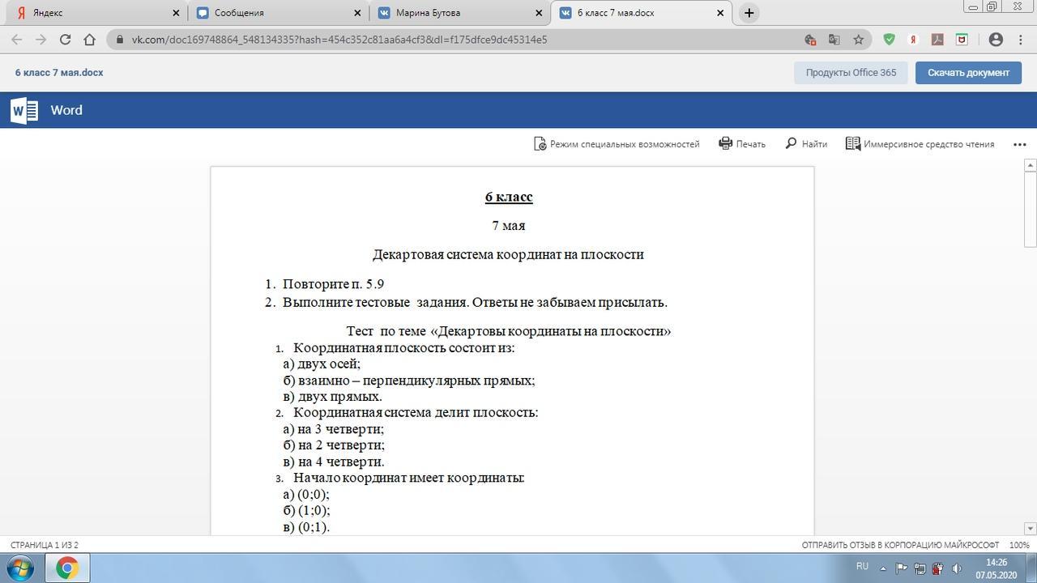Click the heading 6 класс
Screen dimensions: 1037x583
coord(509,197)
